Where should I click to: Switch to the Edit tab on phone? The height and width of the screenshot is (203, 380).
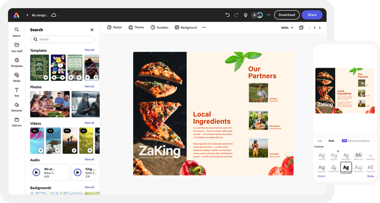[x=320, y=141]
